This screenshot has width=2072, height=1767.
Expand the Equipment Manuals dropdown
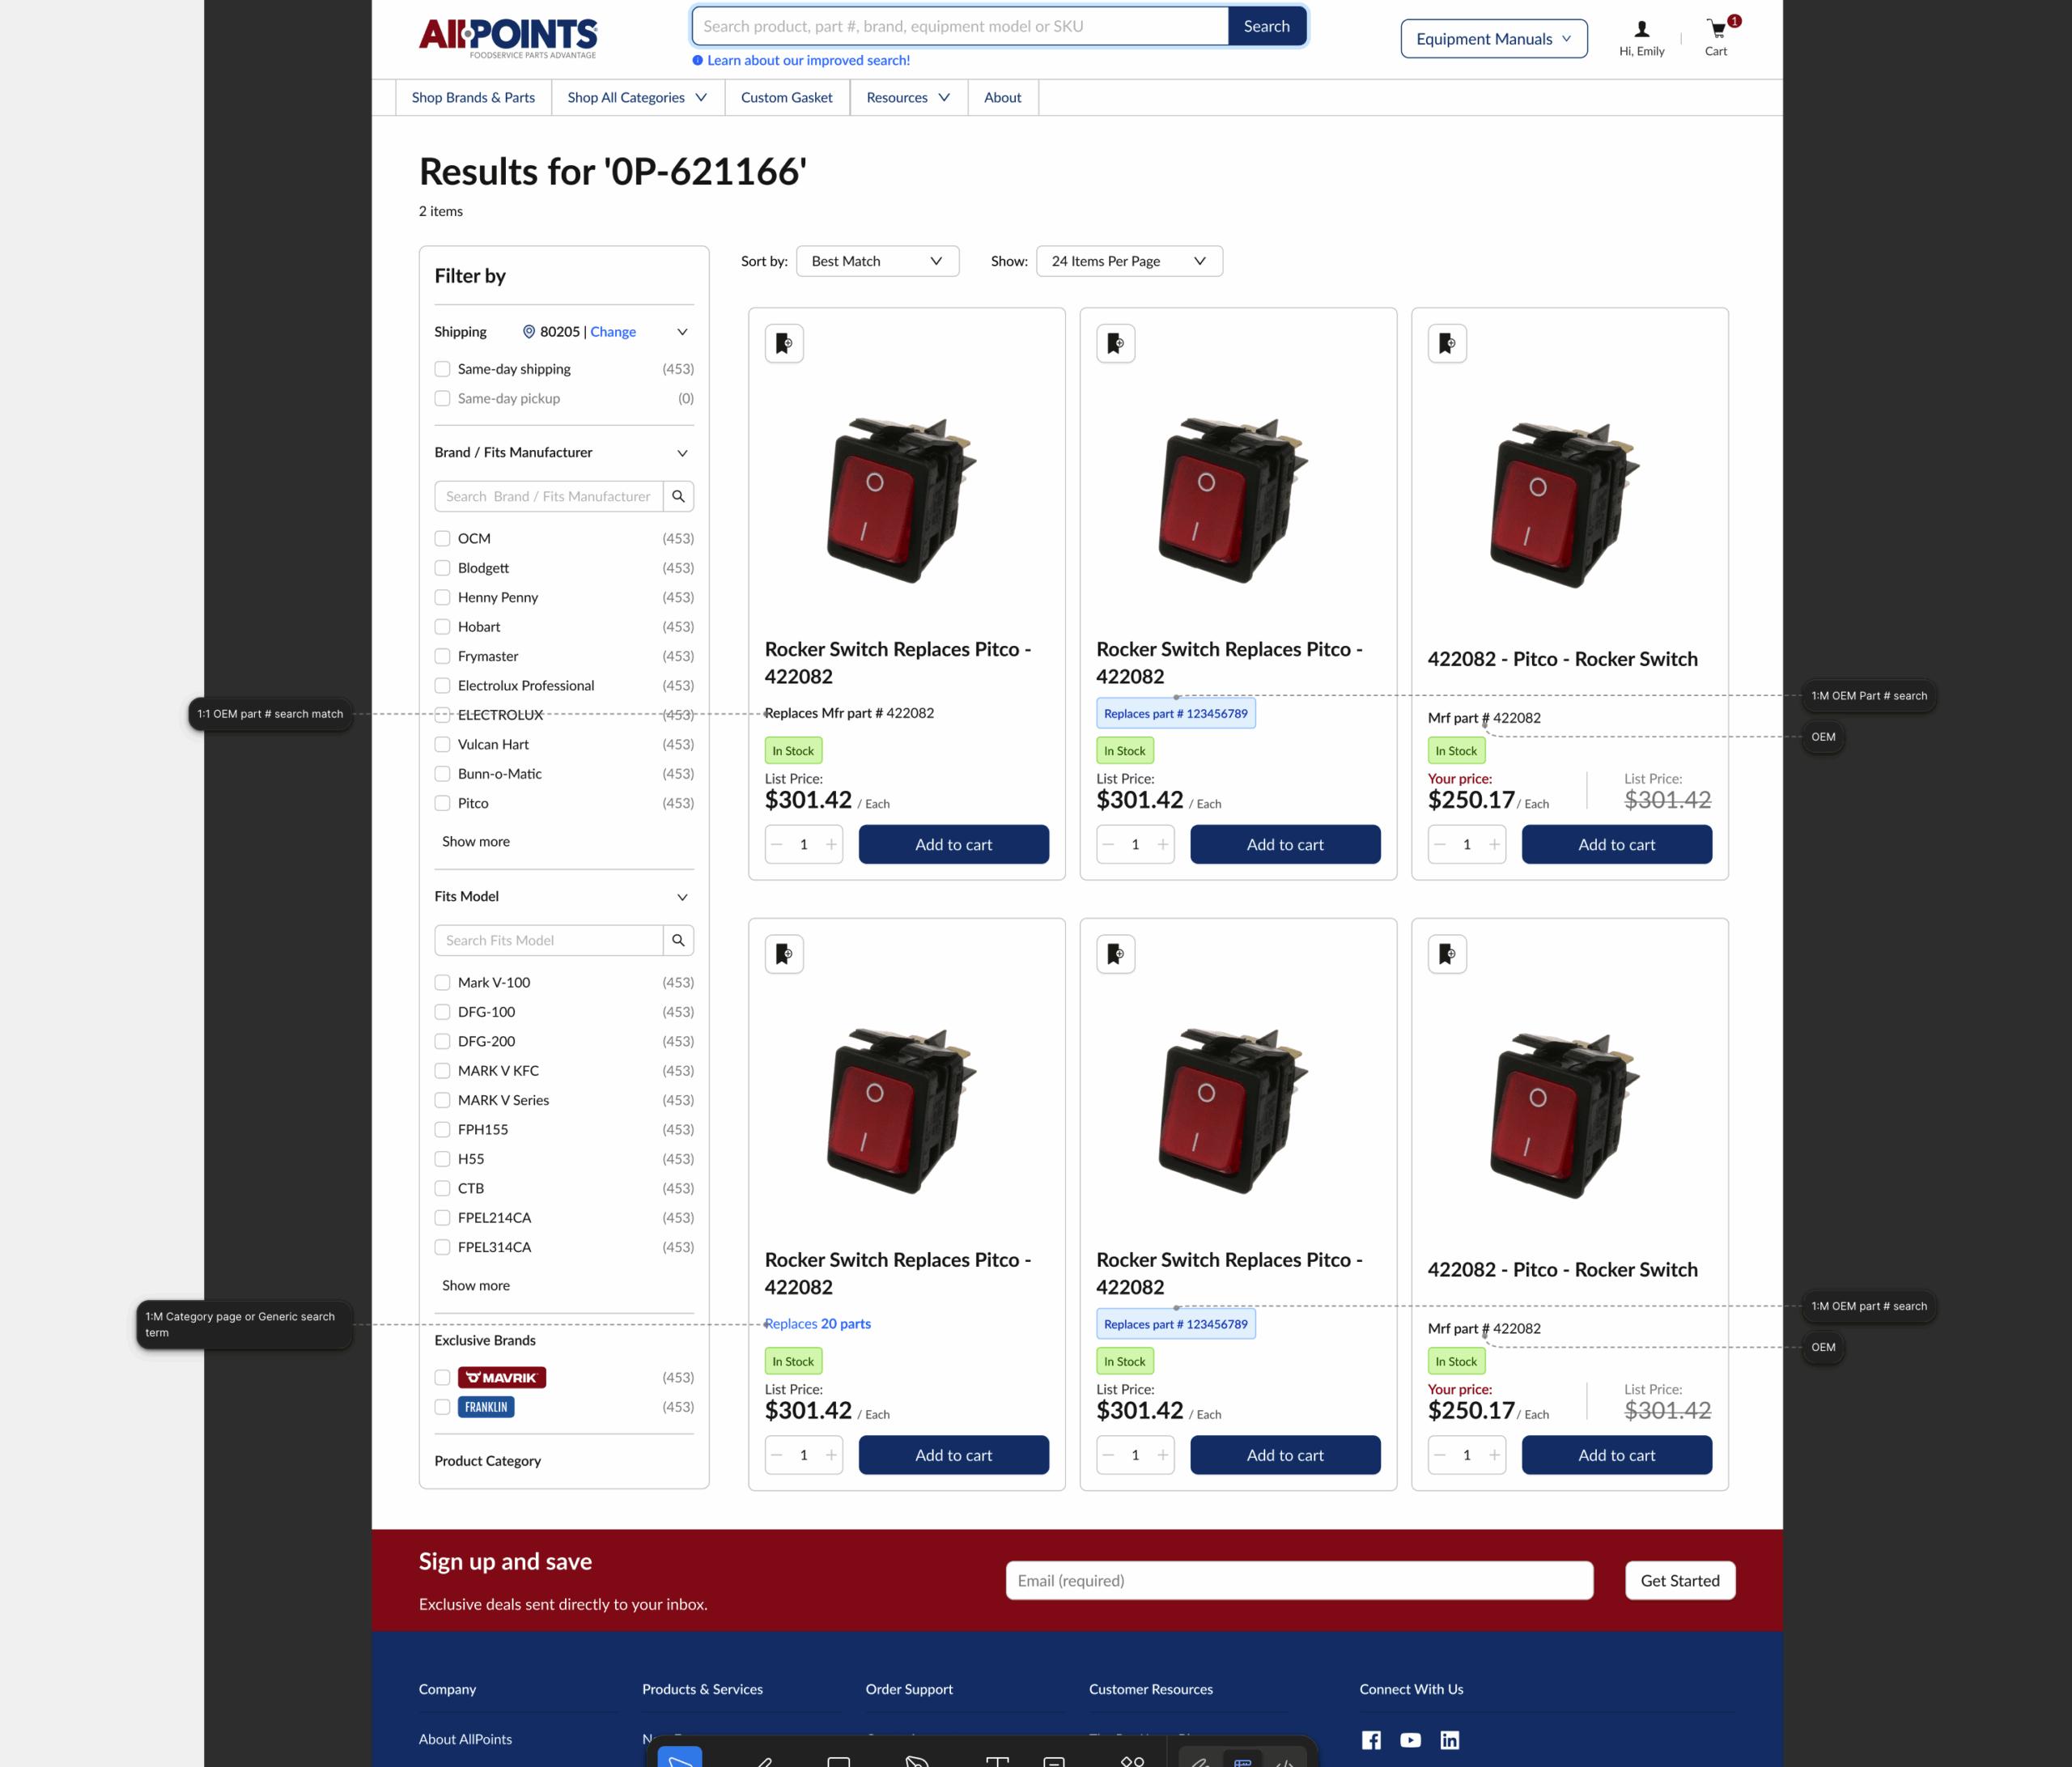(x=1493, y=39)
